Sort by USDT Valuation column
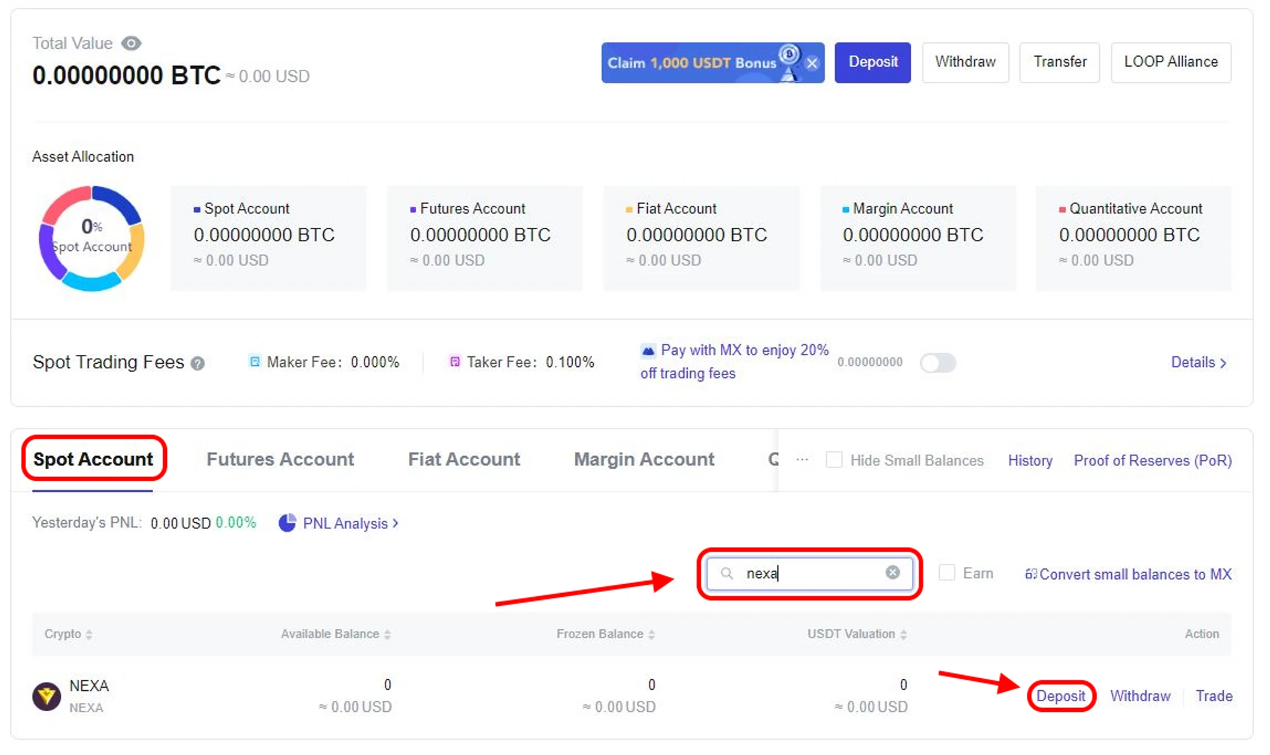 tap(856, 634)
